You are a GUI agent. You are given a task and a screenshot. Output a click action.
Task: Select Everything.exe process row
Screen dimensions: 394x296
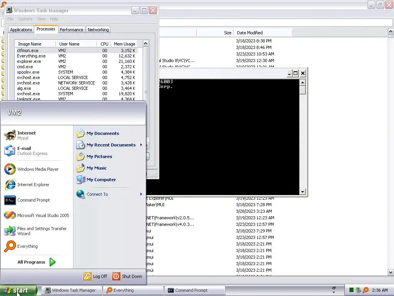pos(77,56)
